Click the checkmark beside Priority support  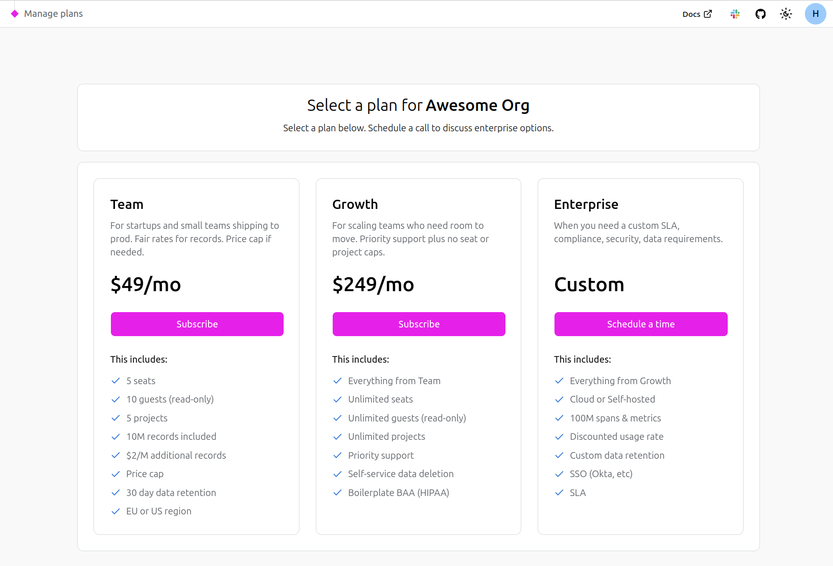point(337,455)
